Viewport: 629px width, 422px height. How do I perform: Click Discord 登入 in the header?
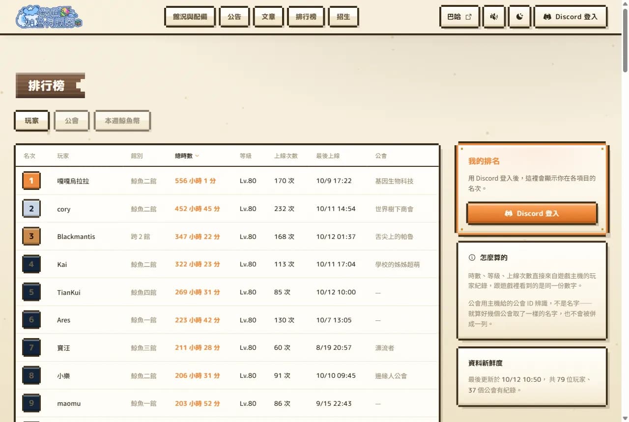571,17
